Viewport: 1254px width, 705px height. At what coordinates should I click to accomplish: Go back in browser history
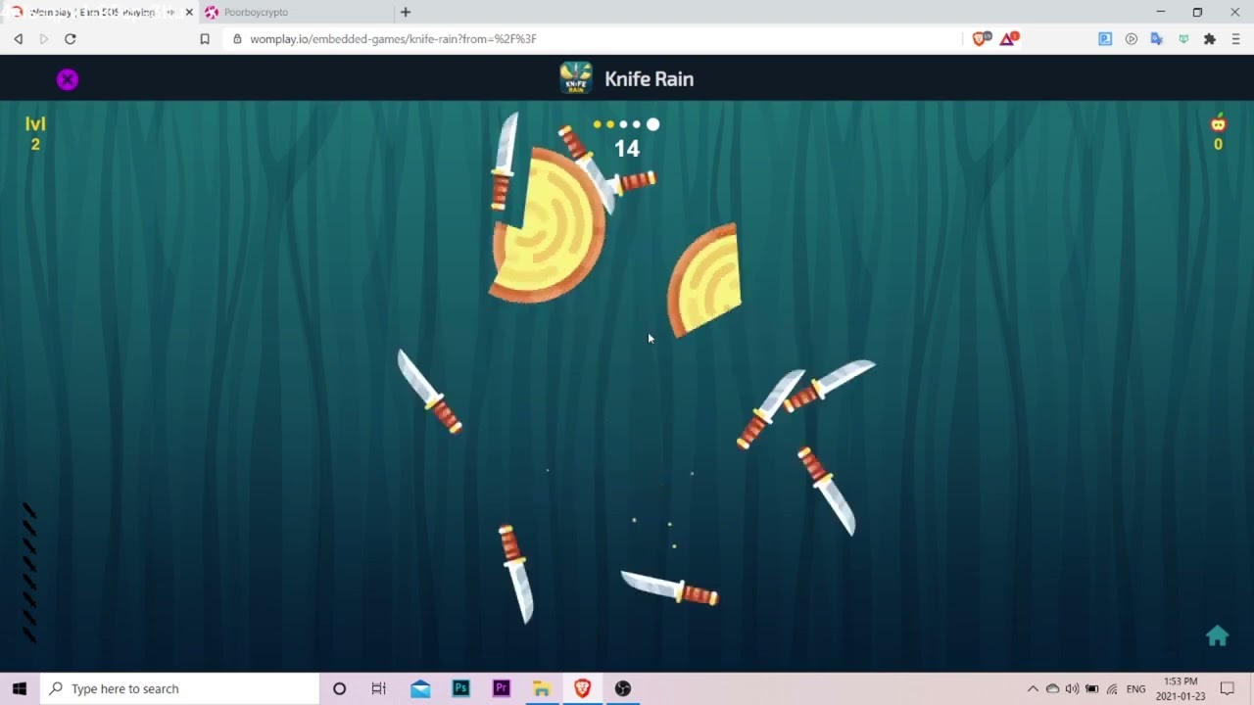(18, 39)
